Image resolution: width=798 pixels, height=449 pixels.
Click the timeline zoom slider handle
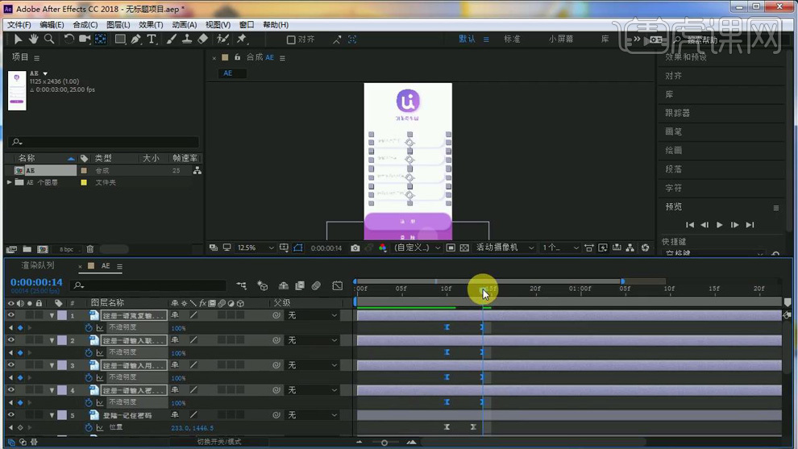click(384, 443)
